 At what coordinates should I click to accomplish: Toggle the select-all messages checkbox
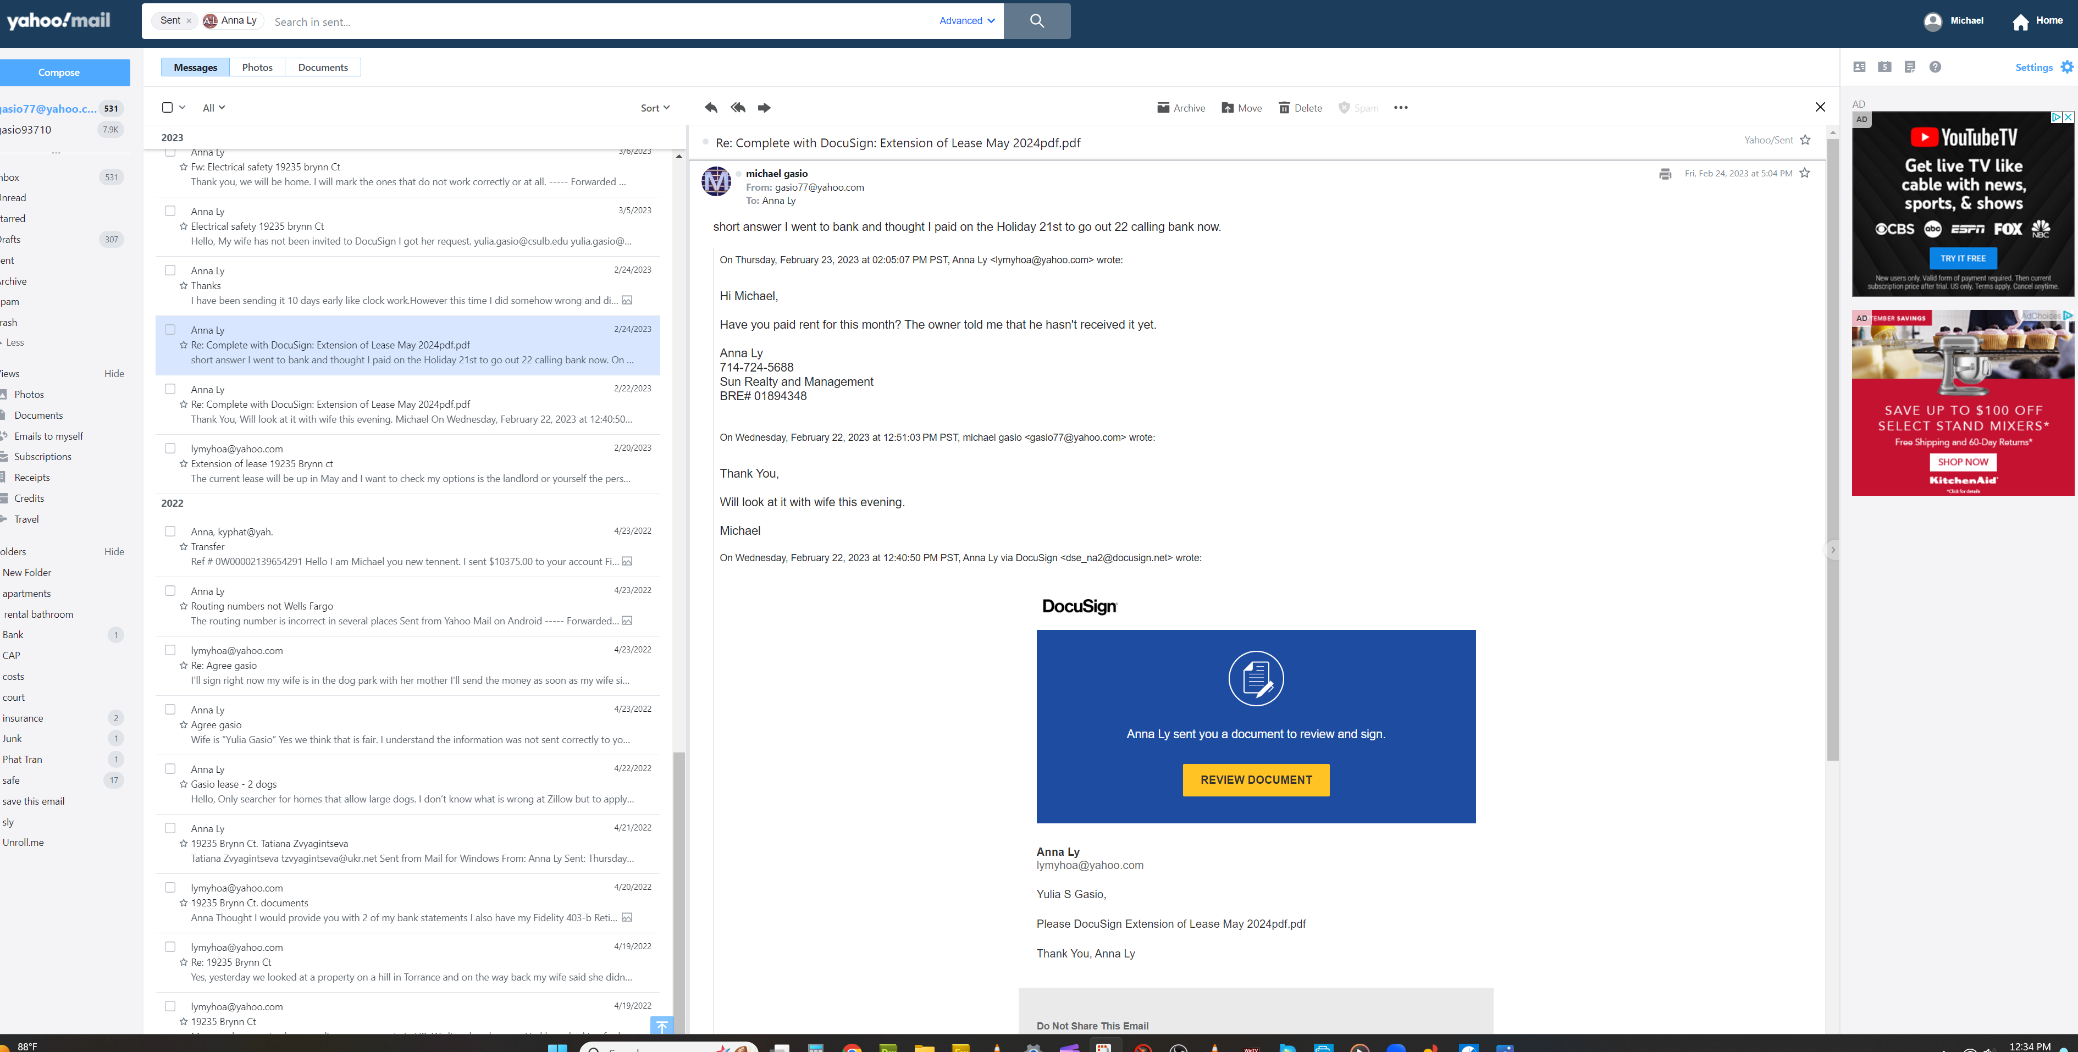[x=167, y=107]
